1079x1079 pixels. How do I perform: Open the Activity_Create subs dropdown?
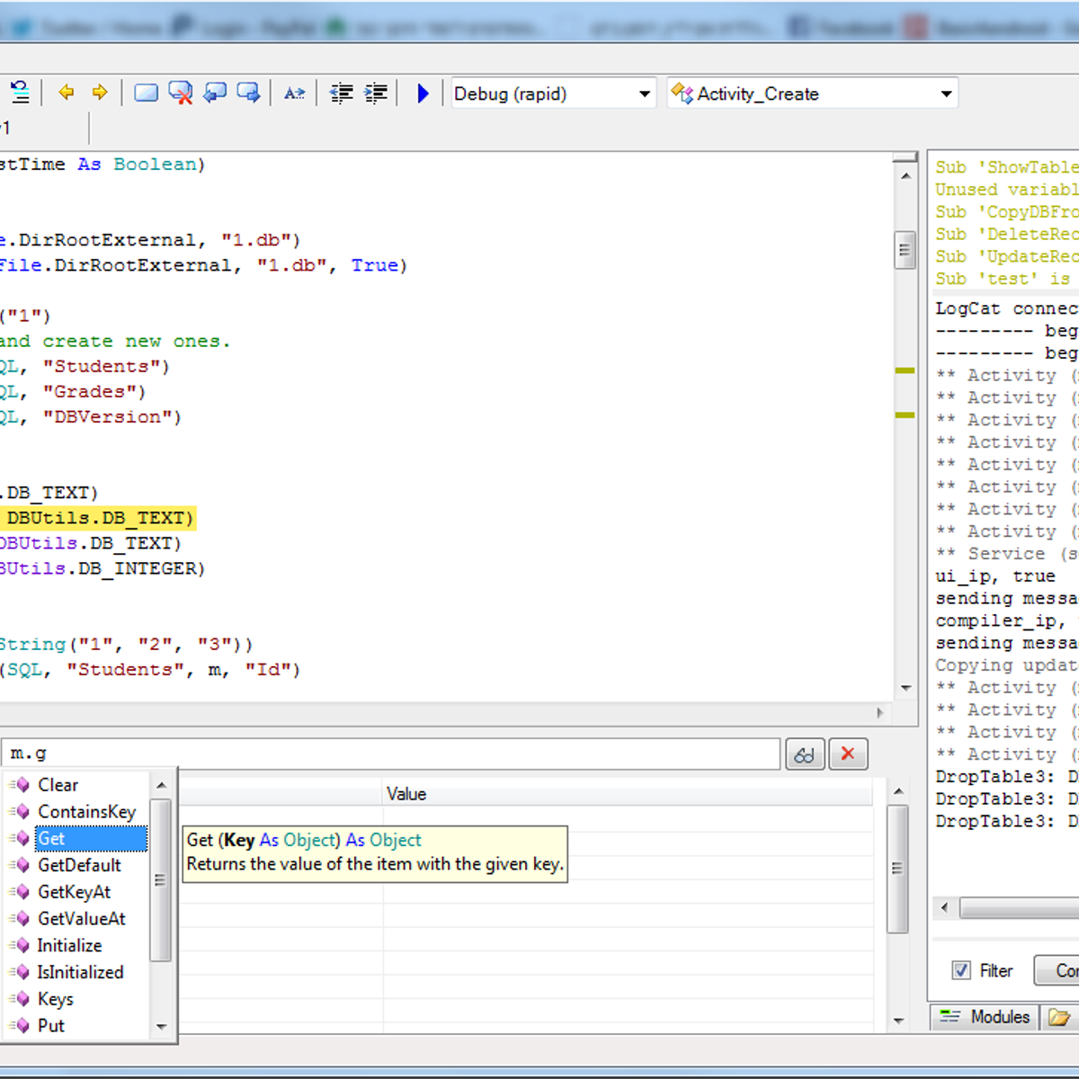(x=944, y=94)
